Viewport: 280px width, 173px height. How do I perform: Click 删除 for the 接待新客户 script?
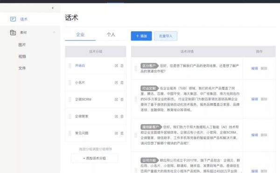(264, 135)
